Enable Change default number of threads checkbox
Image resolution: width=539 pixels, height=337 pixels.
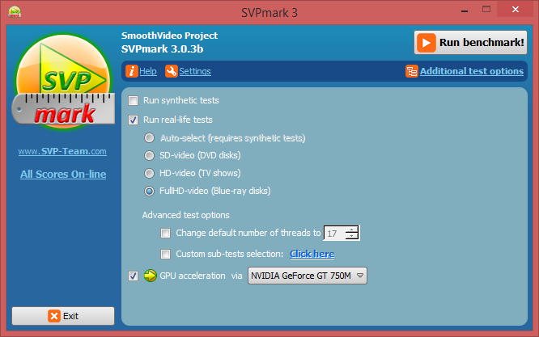tap(165, 234)
